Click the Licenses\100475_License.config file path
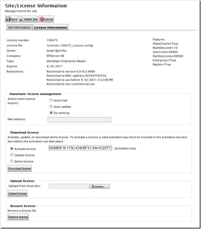The width and height of the screenshot is (201, 229). click(x=70, y=46)
